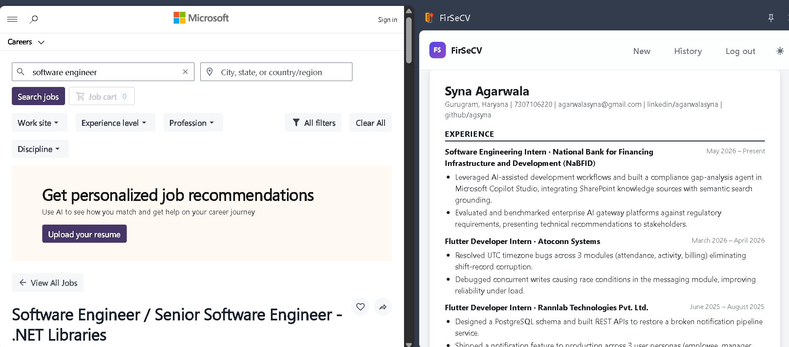Click the FS logo badge in FirSeCV

(437, 50)
